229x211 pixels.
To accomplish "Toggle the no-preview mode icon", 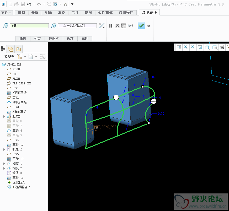I will [x=118, y=26].
